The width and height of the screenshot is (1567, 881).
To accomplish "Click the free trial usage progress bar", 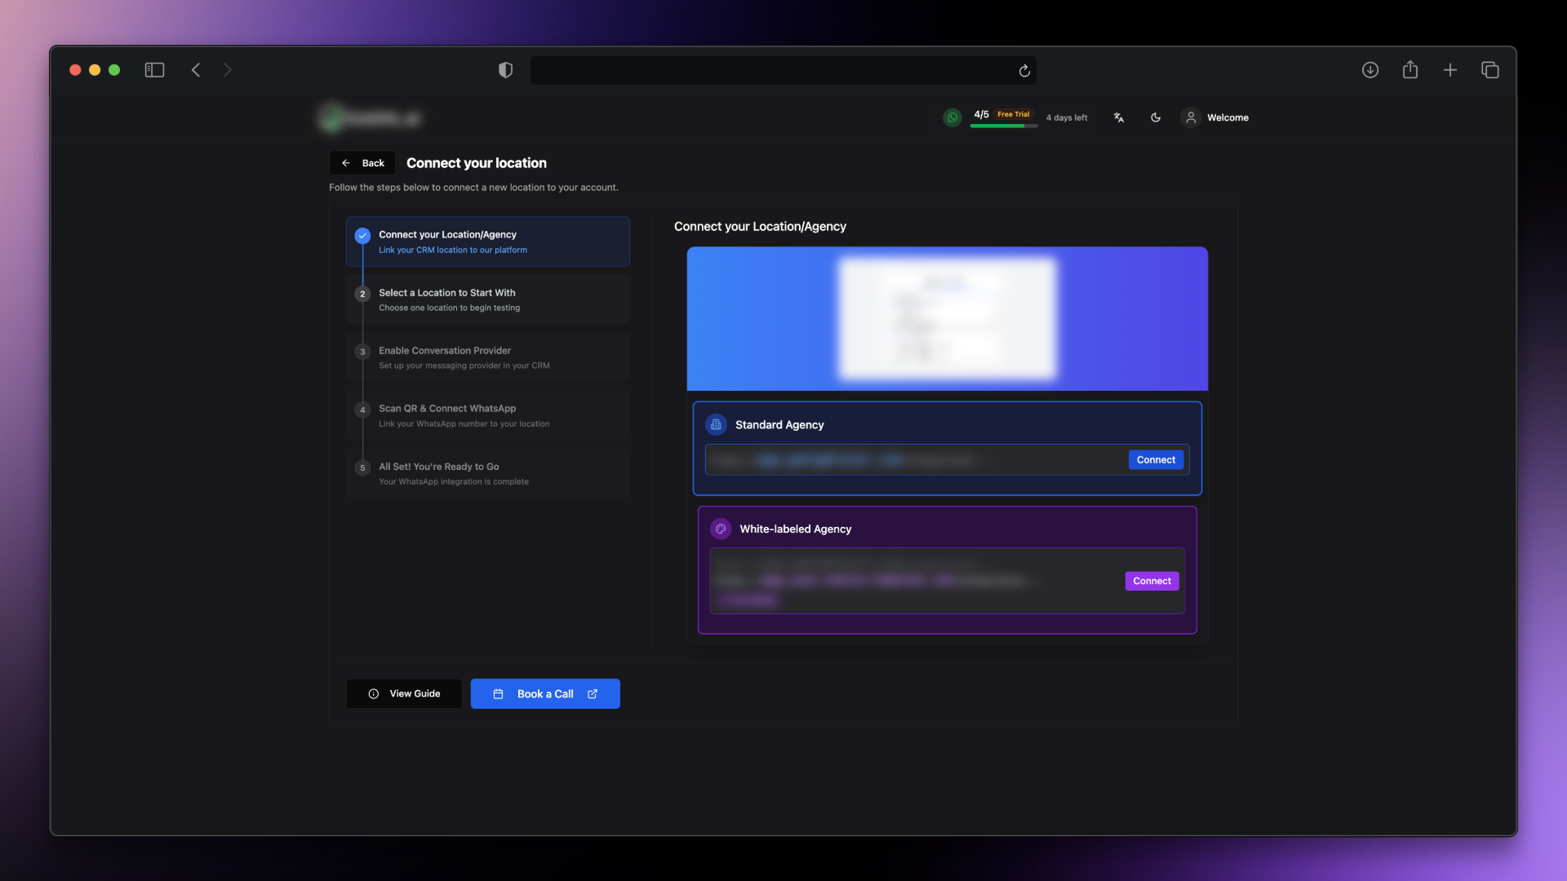I will coord(1003,126).
